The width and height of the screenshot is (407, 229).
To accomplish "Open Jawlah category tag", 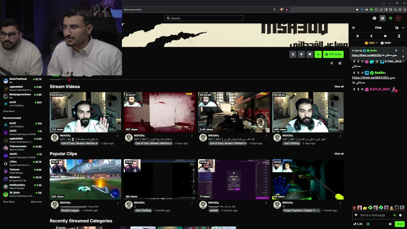I will pyautogui.click(x=214, y=211).
